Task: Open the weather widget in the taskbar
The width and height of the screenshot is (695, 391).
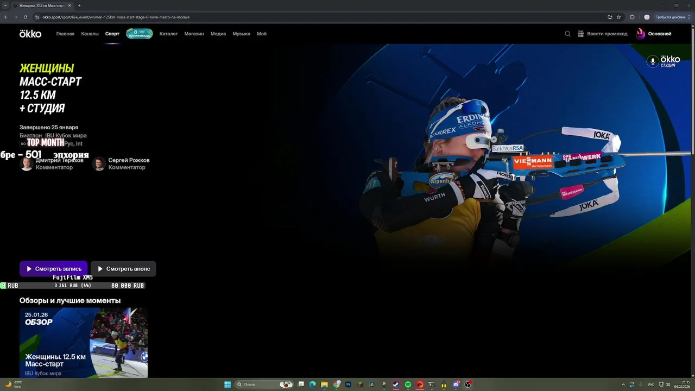Action: pyautogui.click(x=14, y=384)
